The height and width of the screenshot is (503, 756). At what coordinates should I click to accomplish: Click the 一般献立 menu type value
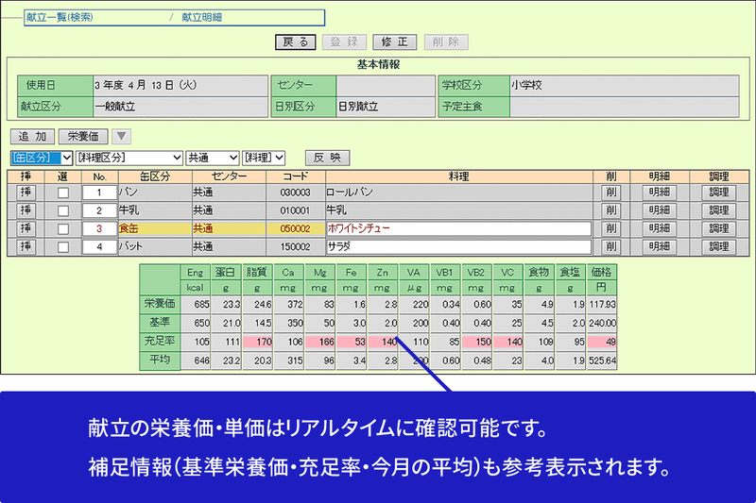pyautogui.click(x=180, y=107)
